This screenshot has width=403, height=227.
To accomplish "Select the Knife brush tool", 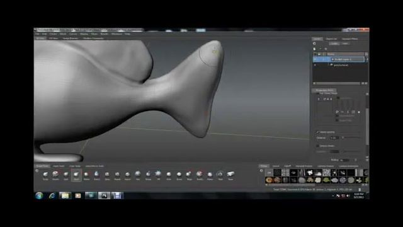I will pos(169,175).
